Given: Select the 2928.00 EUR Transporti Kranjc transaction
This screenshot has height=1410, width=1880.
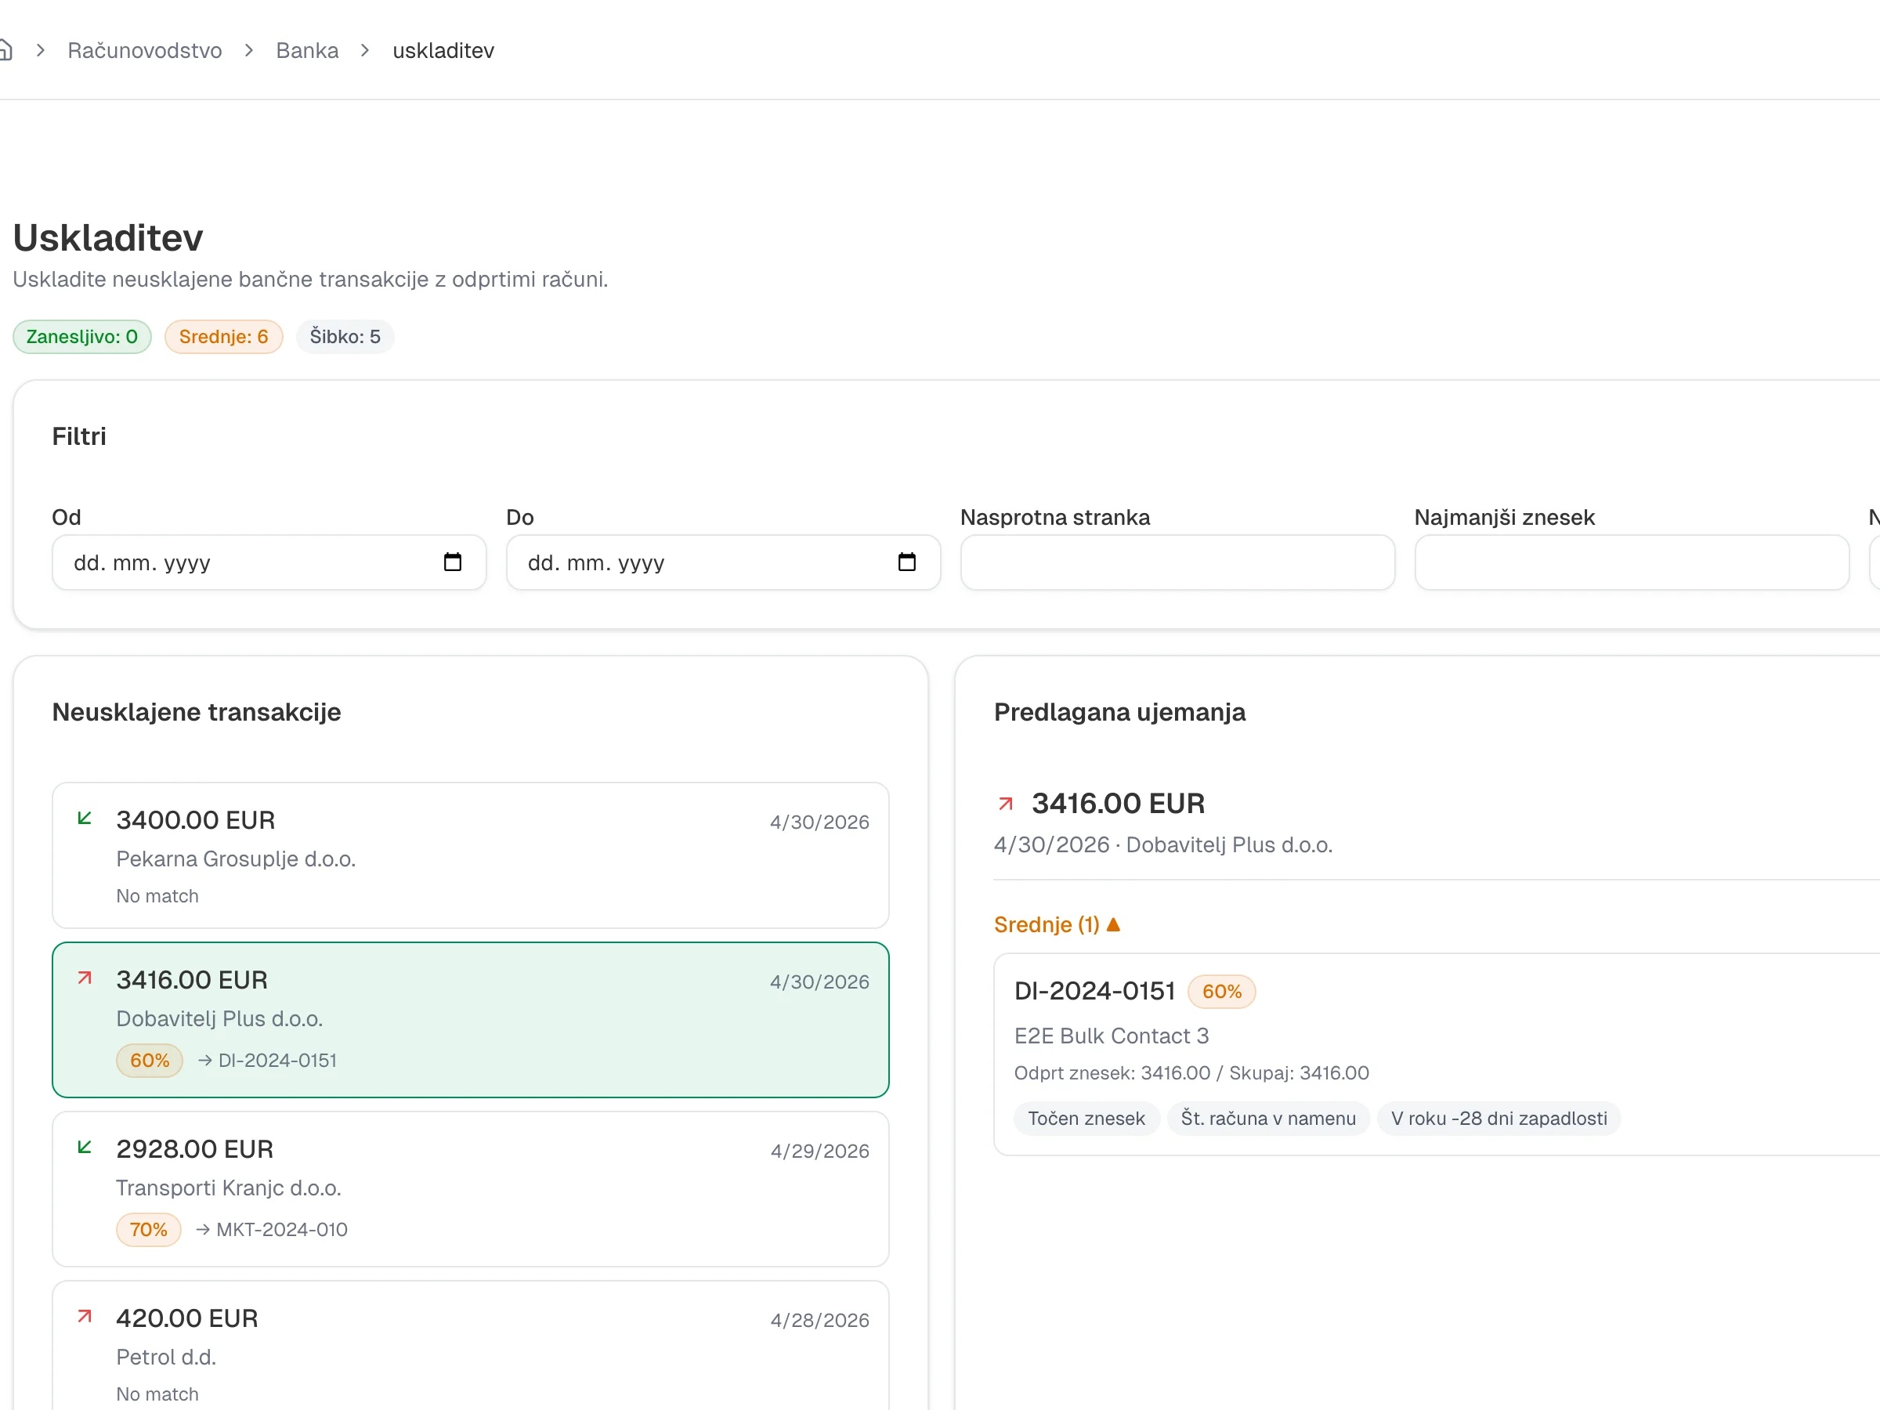Looking at the screenshot, I should click(x=470, y=1188).
